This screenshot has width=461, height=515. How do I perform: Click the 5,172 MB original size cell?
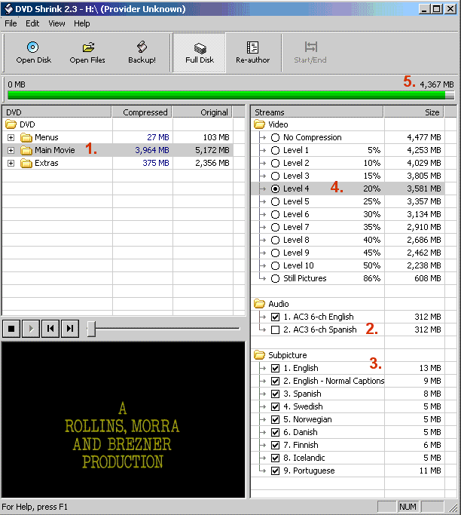pos(212,150)
